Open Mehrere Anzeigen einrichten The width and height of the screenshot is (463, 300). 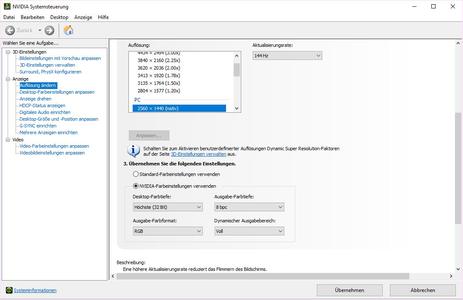(x=49, y=133)
